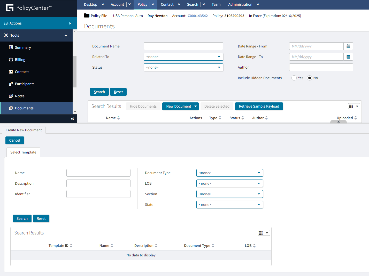
Task: Open column layout icon in documents results
Action: [354, 106]
